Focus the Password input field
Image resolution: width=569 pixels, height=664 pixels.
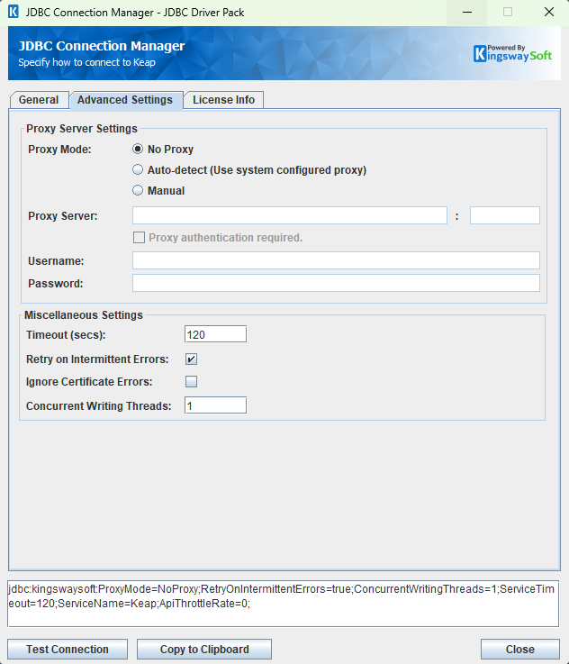coord(336,283)
